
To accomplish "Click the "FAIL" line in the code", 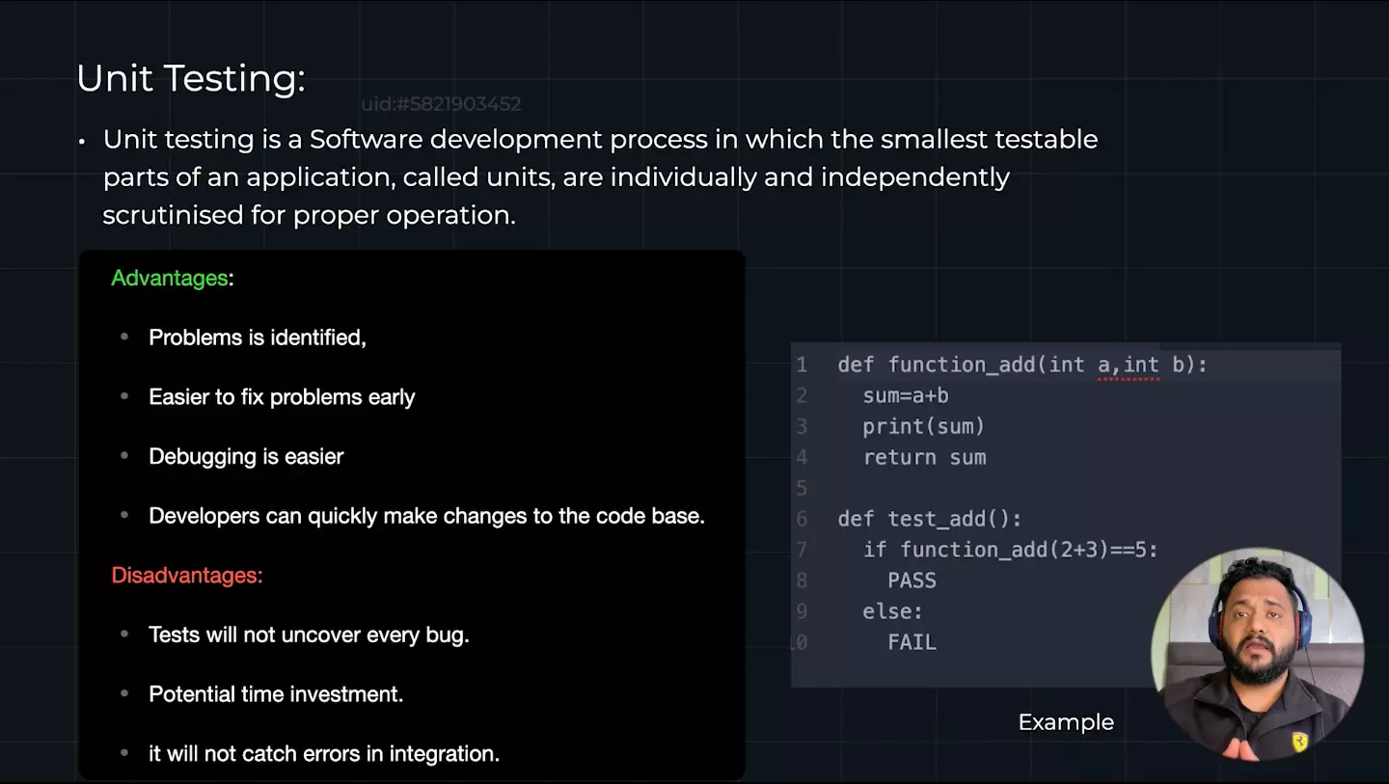I will [x=912, y=642].
